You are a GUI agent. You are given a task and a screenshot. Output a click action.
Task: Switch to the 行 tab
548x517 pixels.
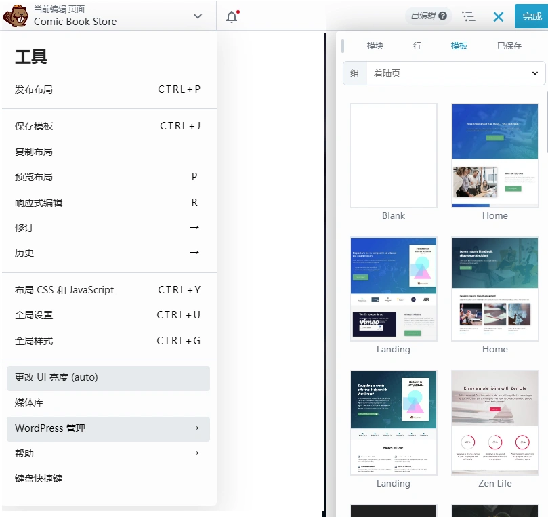tap(417, 46)
